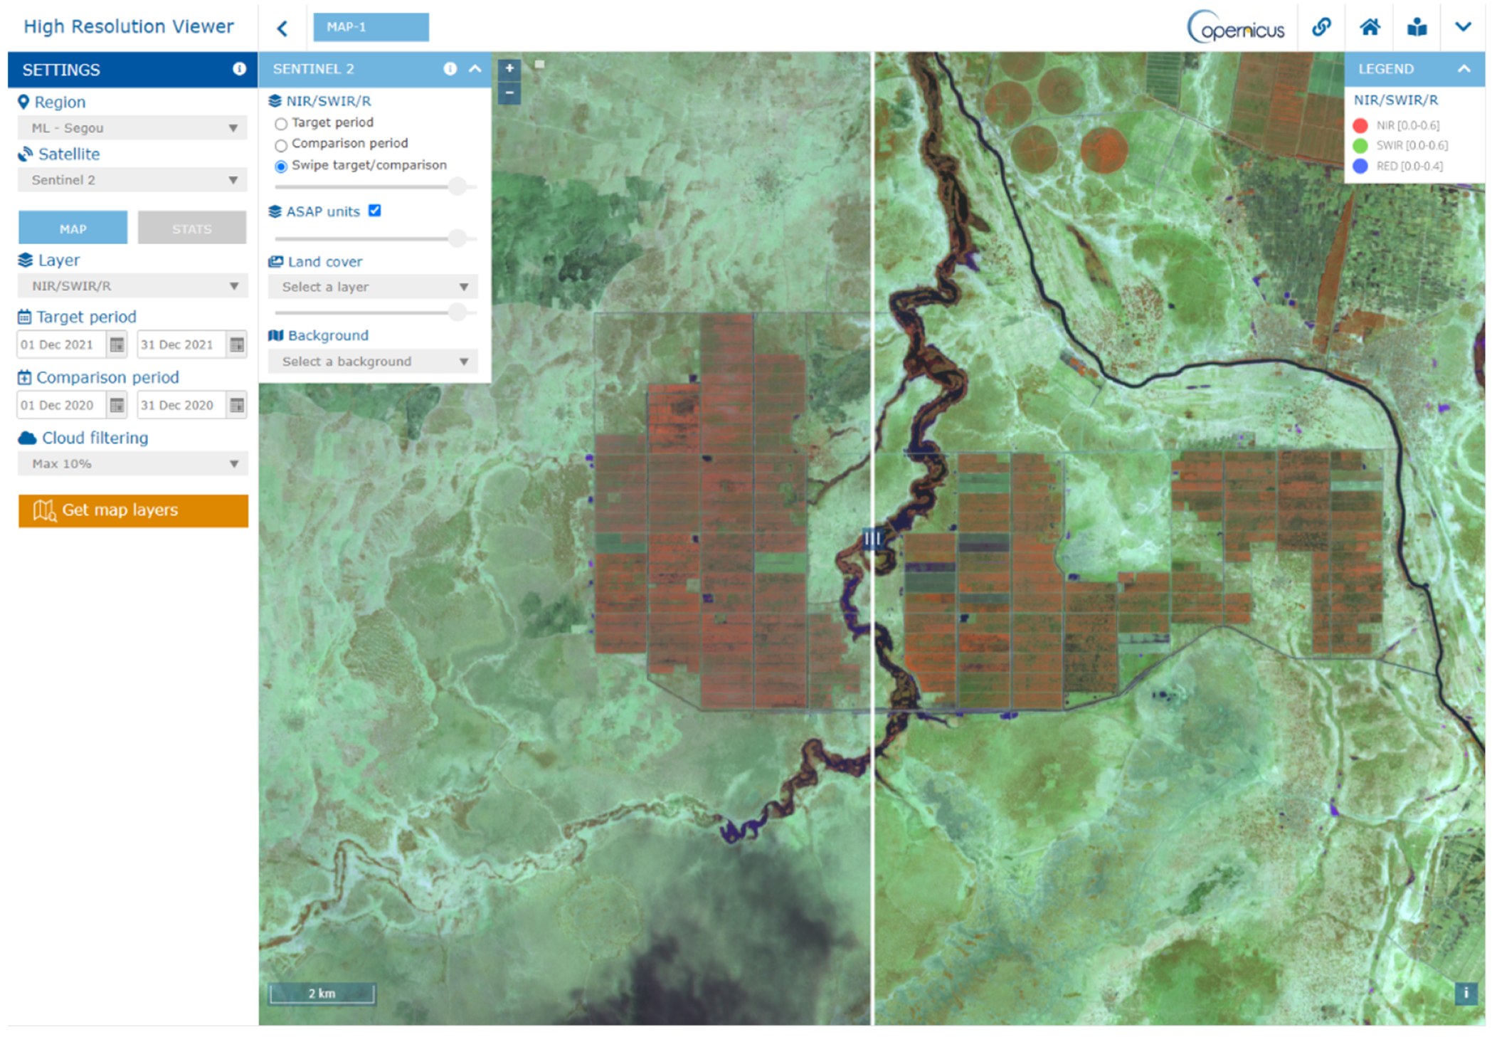Click the Layer stack icon in Settings

pyautogui.click(x=25, y=260)
